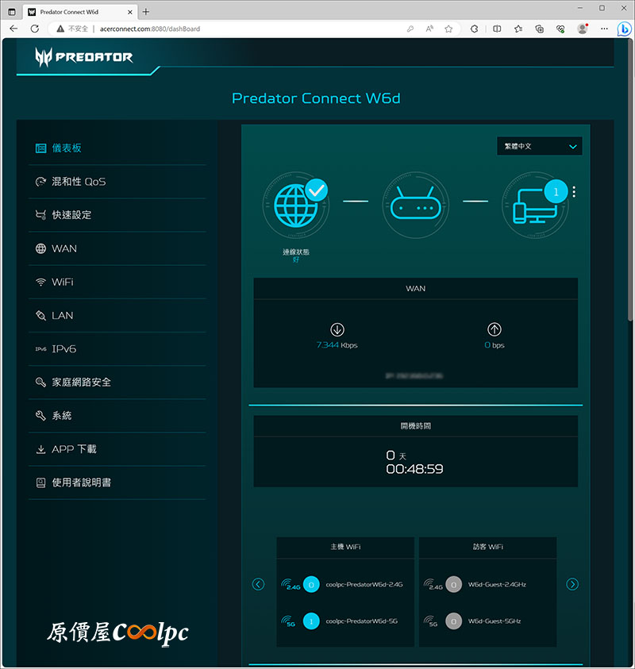Open browser essentials heart icon

click(560, 29)
